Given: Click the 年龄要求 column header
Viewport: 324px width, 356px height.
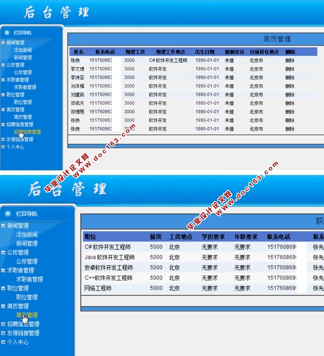Looking at the screenshot, I should coord(246,237).
